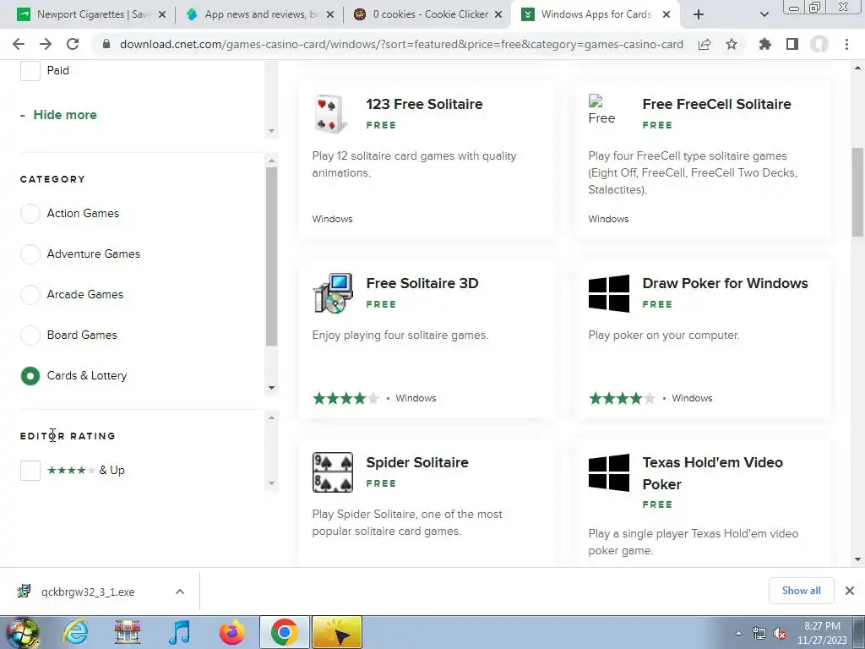Click the muted volume tray icon

(x=780, y=634)
